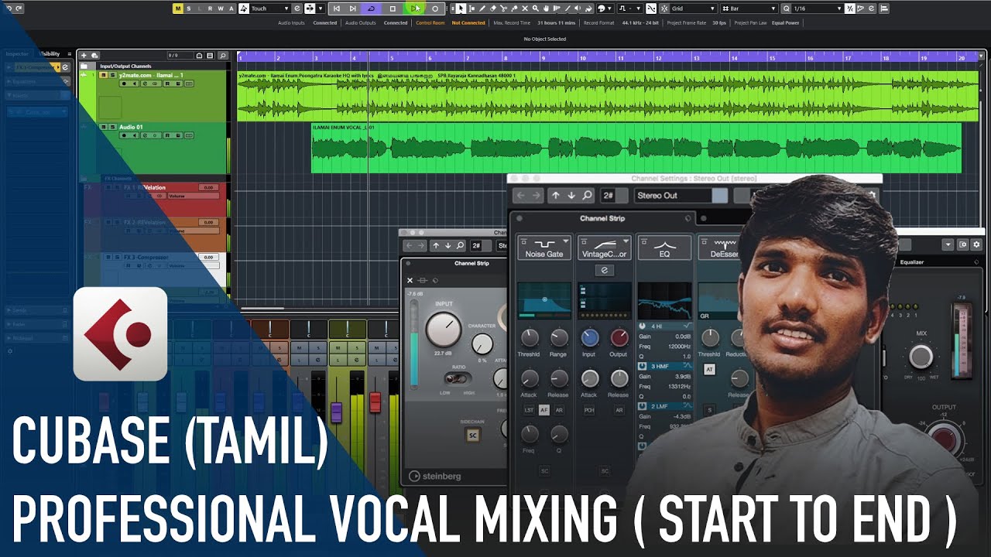Click the EQ module header in channel strip
This screenshot has height=557, width=991.
point(664,248)
